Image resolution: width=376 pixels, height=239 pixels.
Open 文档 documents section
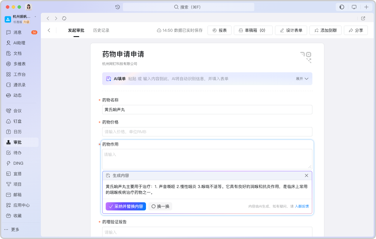click(x=21, y=53)
